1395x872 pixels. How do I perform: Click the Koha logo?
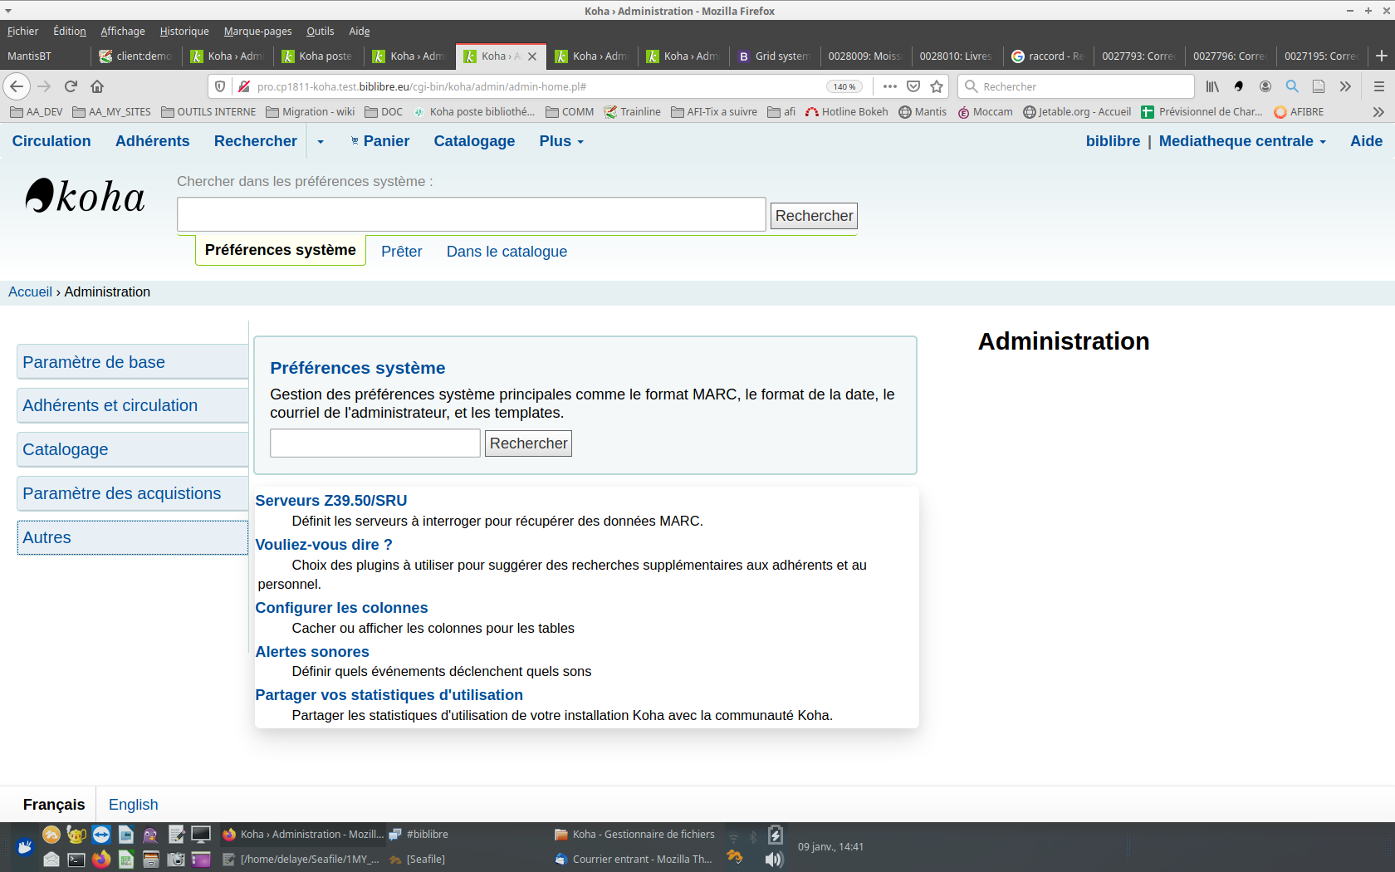click(86, 198)
